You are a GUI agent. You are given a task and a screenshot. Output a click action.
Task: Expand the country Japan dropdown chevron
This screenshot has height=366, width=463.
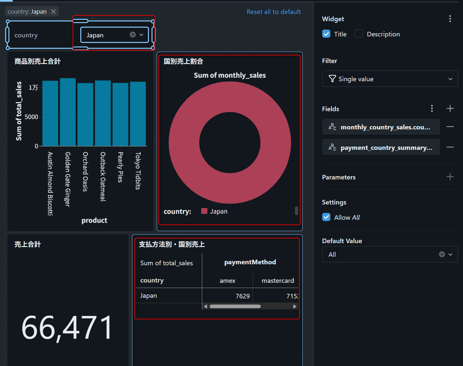click(x=141, y=35)
